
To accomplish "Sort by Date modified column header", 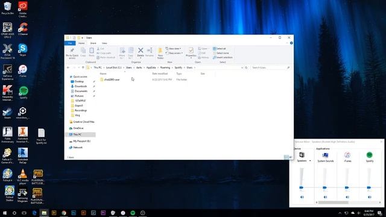I will (x=160, y=74).
